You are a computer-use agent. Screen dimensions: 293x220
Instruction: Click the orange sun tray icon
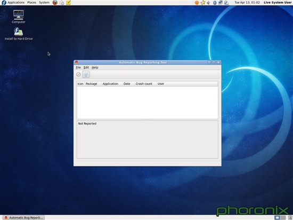click(x=197, y=3)
